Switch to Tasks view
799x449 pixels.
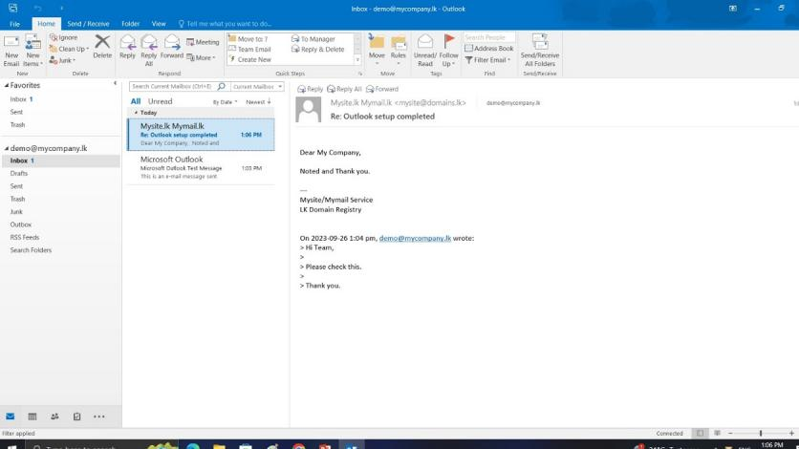77,417
